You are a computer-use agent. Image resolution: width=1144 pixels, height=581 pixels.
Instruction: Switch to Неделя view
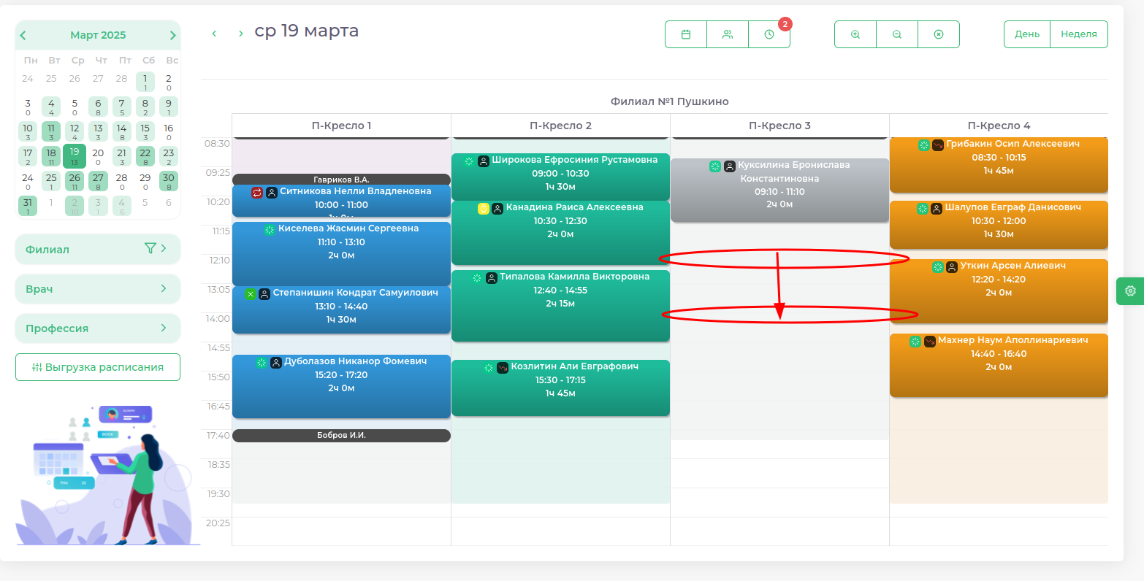tap(1079, 34)
